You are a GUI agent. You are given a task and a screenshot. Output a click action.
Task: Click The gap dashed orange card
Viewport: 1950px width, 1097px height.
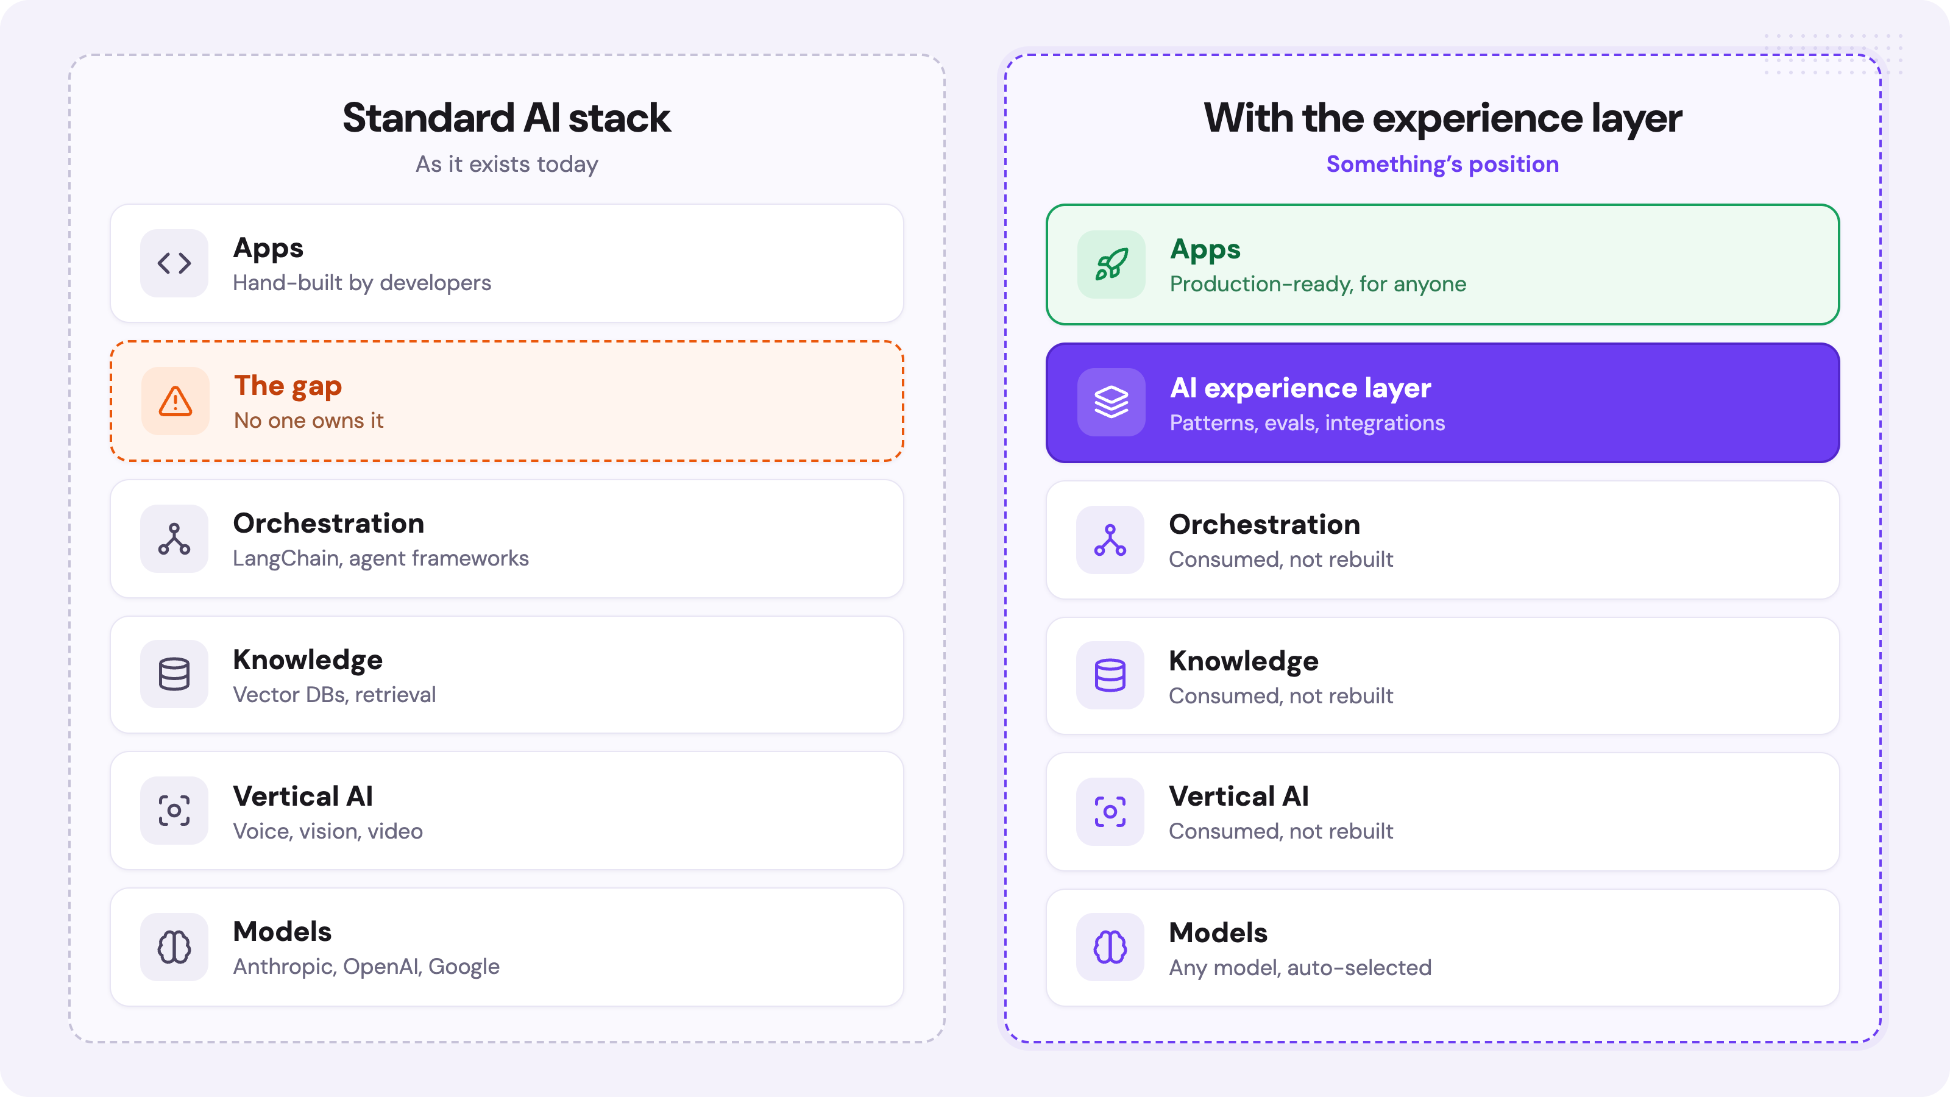tap(506, 401)
